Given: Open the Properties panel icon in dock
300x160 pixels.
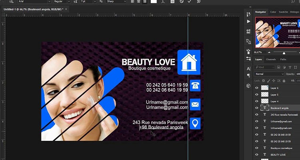Looking at the screenshot, I should 248,31.
